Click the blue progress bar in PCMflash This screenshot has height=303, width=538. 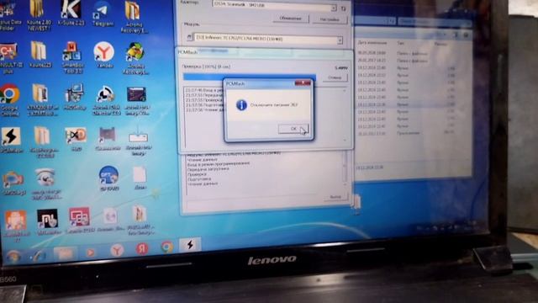coord(250,77)
